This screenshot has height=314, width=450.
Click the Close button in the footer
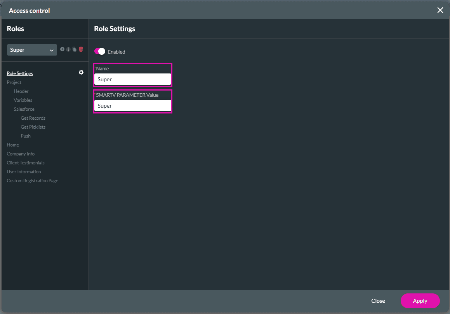[378, 301]
